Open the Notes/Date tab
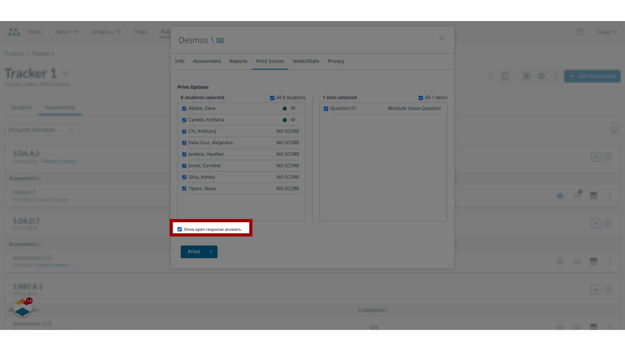The width and height of the screenshot is (625, 351). pos(306,61)
